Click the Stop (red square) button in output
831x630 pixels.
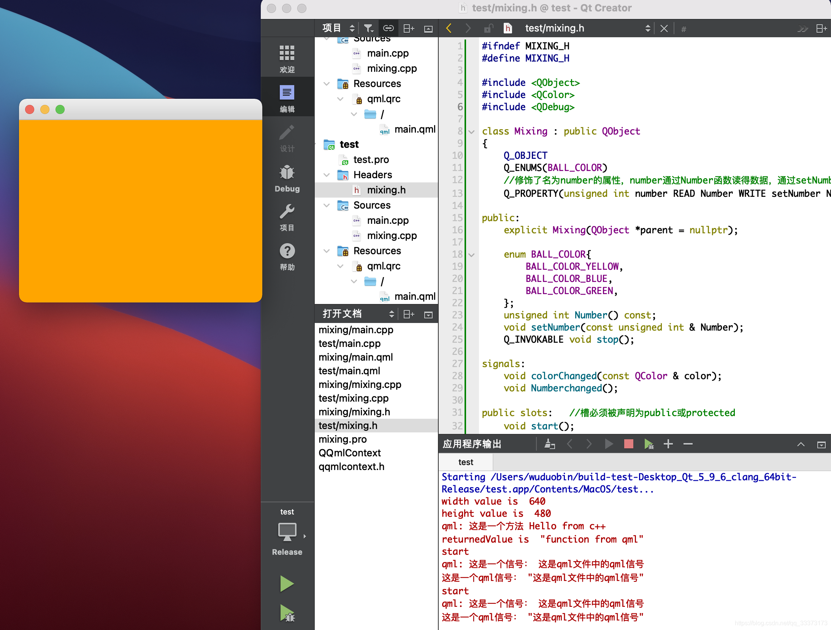(x=628, y=444)
